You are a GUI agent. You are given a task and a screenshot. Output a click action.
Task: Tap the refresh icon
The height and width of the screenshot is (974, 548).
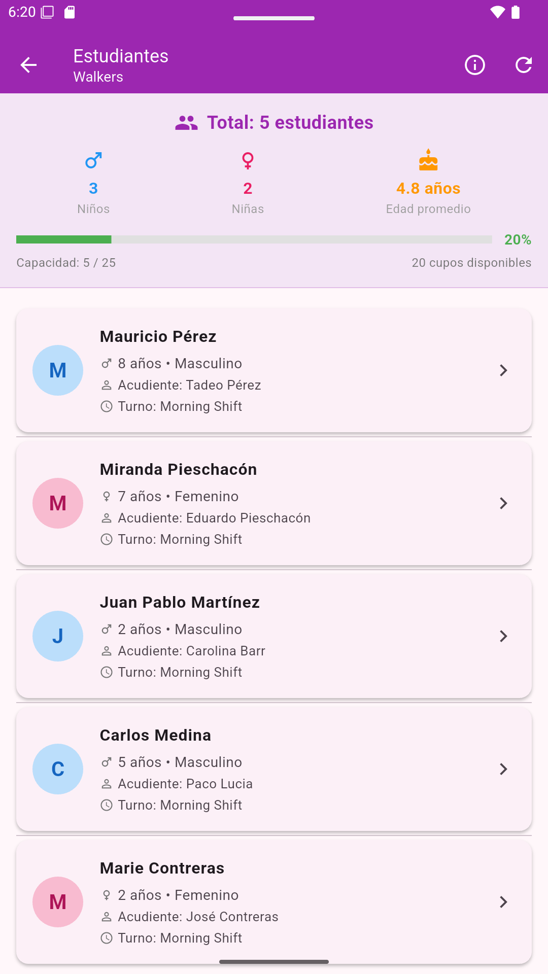pyautogui.click(x=524, y=65)
